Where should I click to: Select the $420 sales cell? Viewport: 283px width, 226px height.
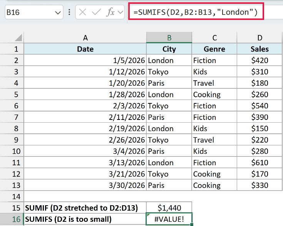click(260, 60)
